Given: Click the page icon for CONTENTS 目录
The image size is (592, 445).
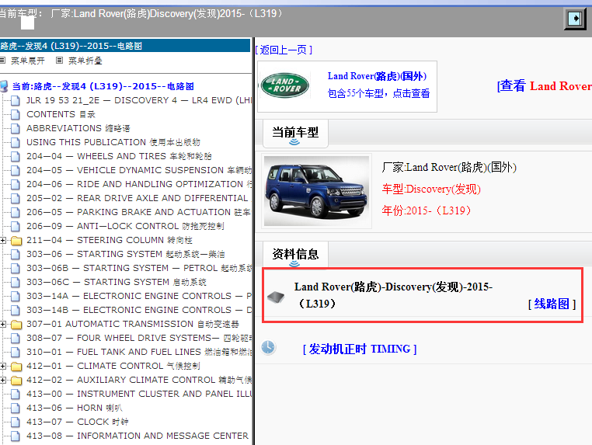Looking at the screenshot, I should pyautogui.click(x=16, y=114).
